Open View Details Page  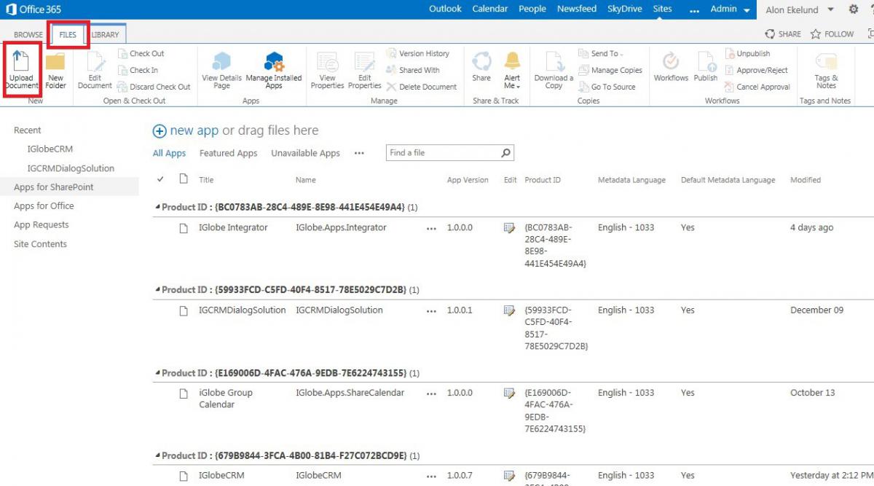[221, 70]
